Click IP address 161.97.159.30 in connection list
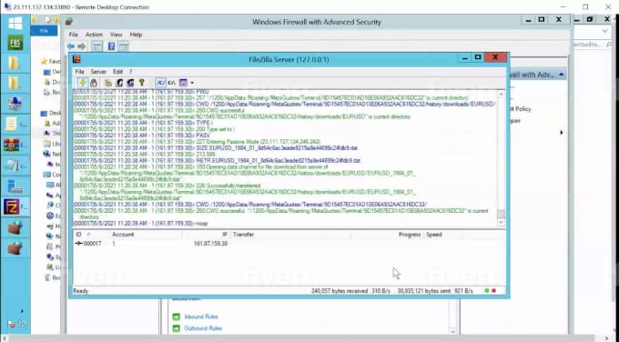This screenshot has width=619, height=342. pos(210,244)
